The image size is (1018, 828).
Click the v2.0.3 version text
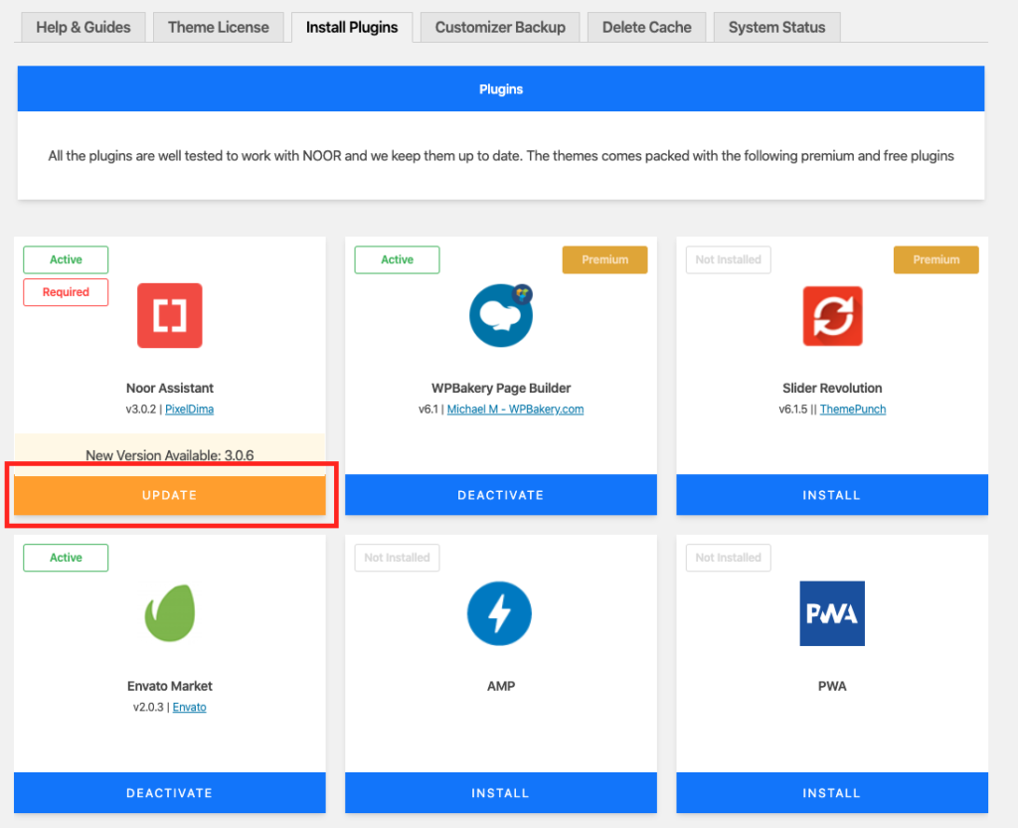point(148,707)
